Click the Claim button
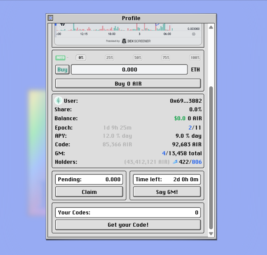The height and width of the screenshot is (255, 267). click(89, 192)
